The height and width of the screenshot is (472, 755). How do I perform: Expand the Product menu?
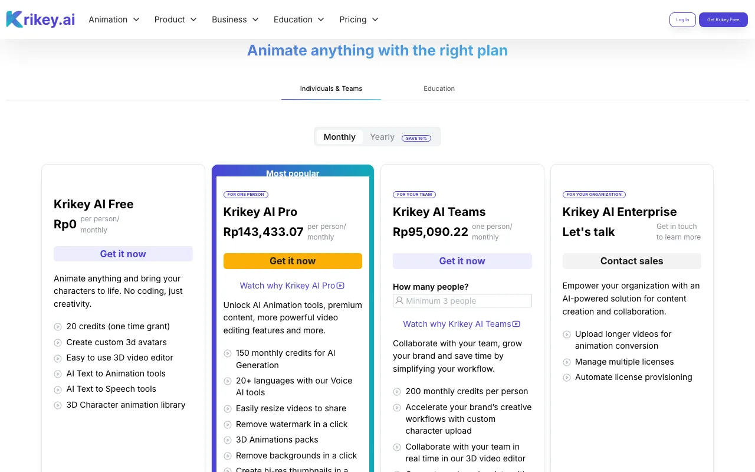(175, 19)
